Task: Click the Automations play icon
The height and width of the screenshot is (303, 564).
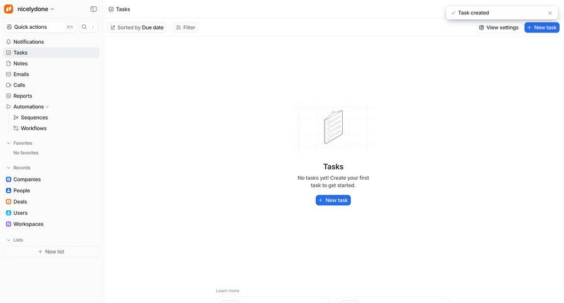Action: pyautogui.click(x=9, y=106)
